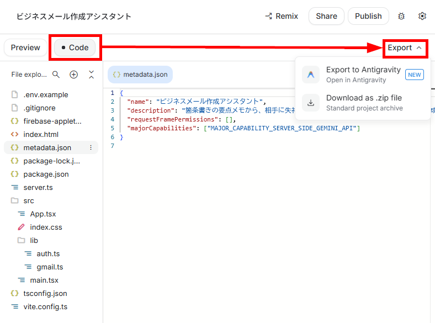
Task: Open the settings gear icon
Action: coord(422,16)
